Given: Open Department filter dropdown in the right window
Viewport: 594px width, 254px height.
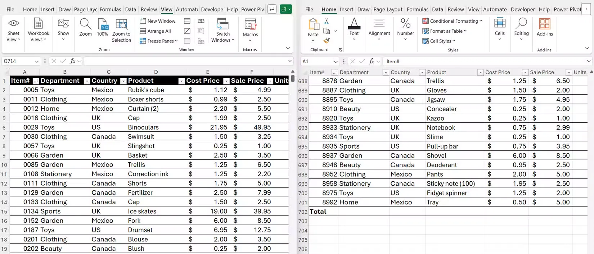Looking at the screenshot, I should pyautogui.click(x=386, y=72).
